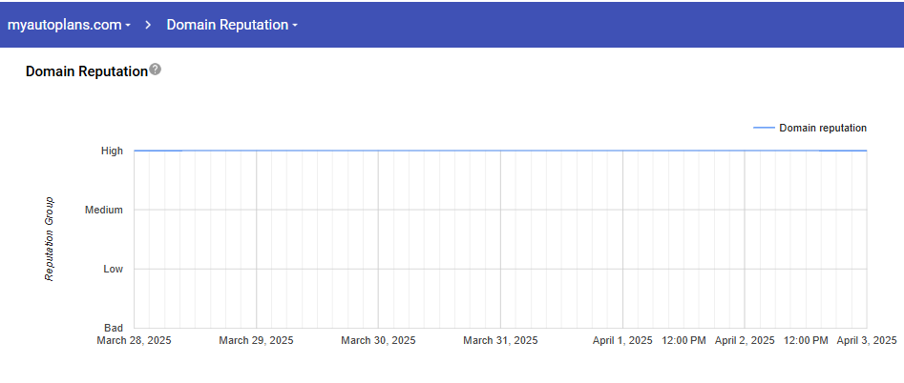Expand the Domain Reputation dashboard dropdown in header
The height and width of the screenshot is (383, 904).
(x=232, y=25)
